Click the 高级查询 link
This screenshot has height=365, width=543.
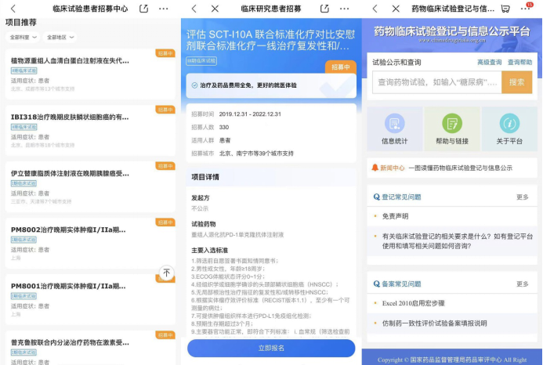(489, 62)
